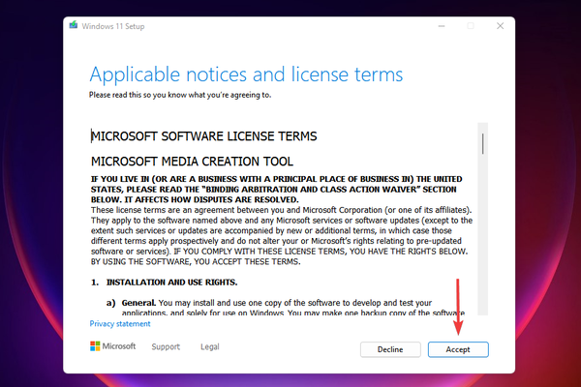The width and height of the screenshot is (581, 387).
Task: Click the Windows 11 Setup title icon
Action: click(x=74, y=25)
